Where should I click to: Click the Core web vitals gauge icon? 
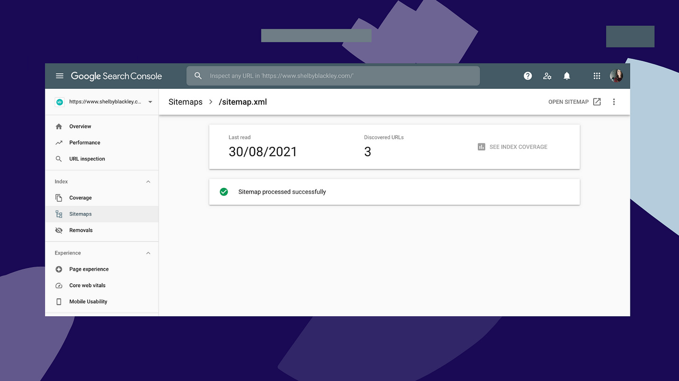[x=59, y=286]
